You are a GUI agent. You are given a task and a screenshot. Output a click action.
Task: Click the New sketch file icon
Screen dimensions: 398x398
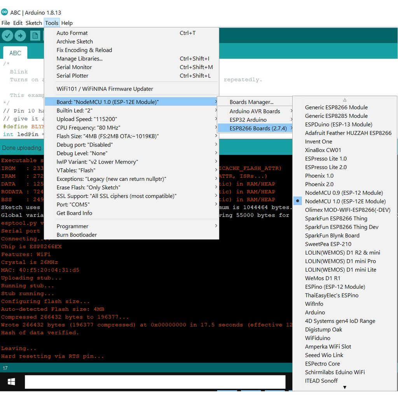coord(35,36)
